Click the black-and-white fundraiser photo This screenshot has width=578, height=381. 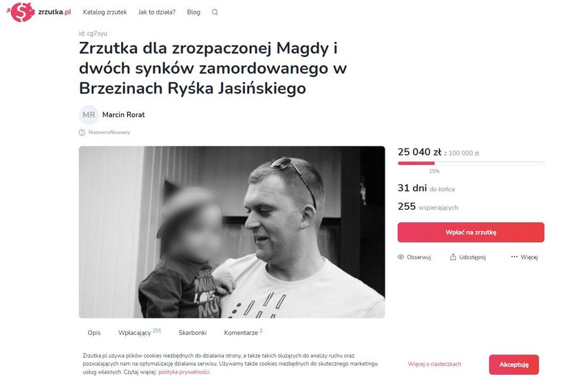click(x=232, y=232)
